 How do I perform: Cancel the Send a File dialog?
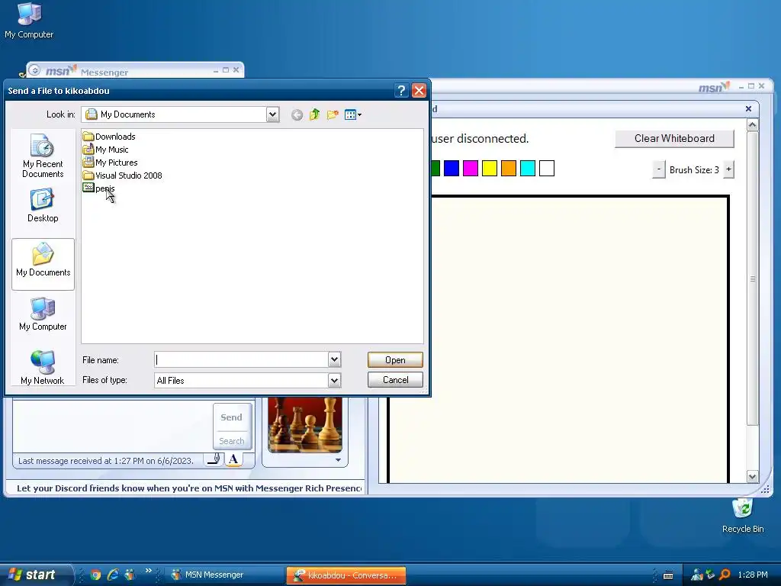395,380
